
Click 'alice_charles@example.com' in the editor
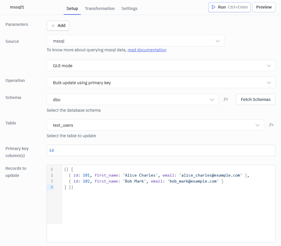[x=210, y=175]
